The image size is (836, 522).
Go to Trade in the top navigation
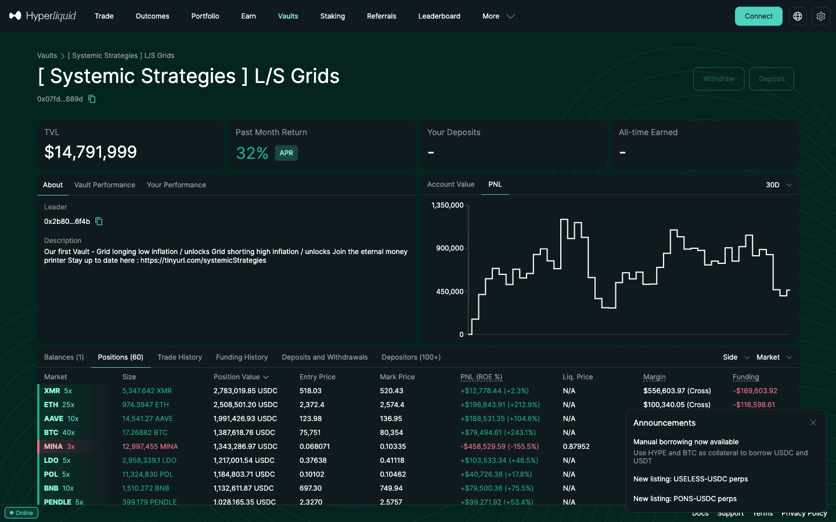pyautogui.click(x=104, y=16)
